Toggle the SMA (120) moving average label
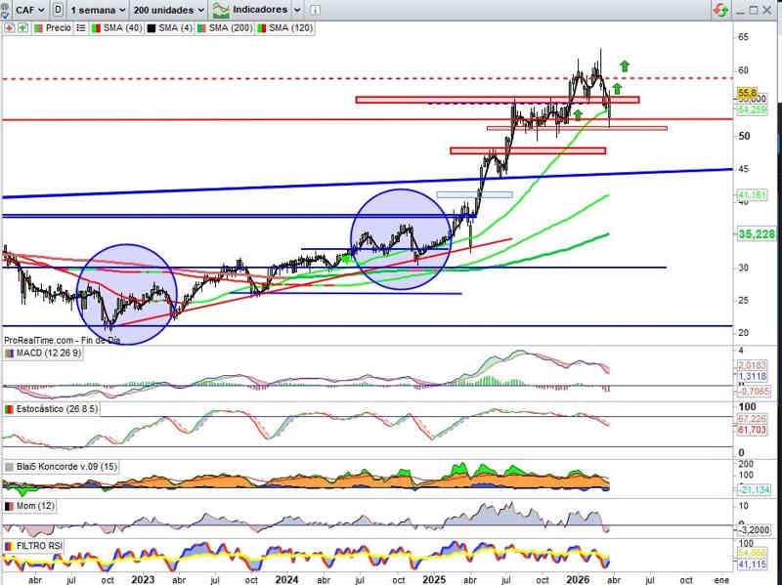The height and width of the screenshot is (585, 782). [290, 28]
